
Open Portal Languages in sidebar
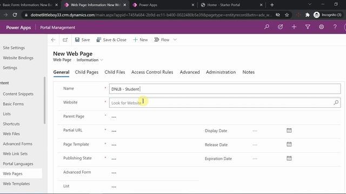click(18, 164)
